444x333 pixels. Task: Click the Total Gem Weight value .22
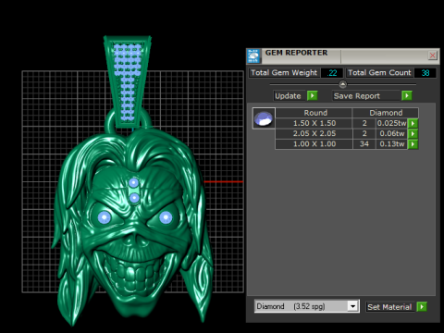(x=332, y=73)
